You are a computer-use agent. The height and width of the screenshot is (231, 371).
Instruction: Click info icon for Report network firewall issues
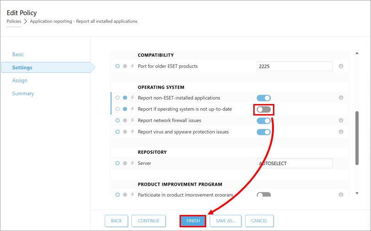[341, 121]
